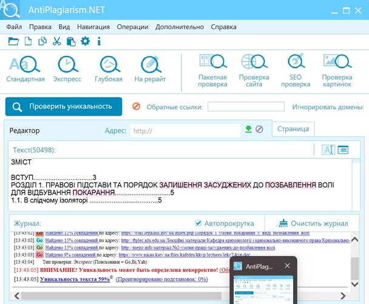Screen dimensions: 369x304
Task: Open the Файл menu
Action: pyautogui.click(x=14, y=27)
